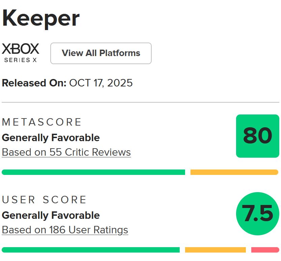
Task: Click the SERIES X text in the platform logo
Action: pyautogui.click(x=20, y=60)
